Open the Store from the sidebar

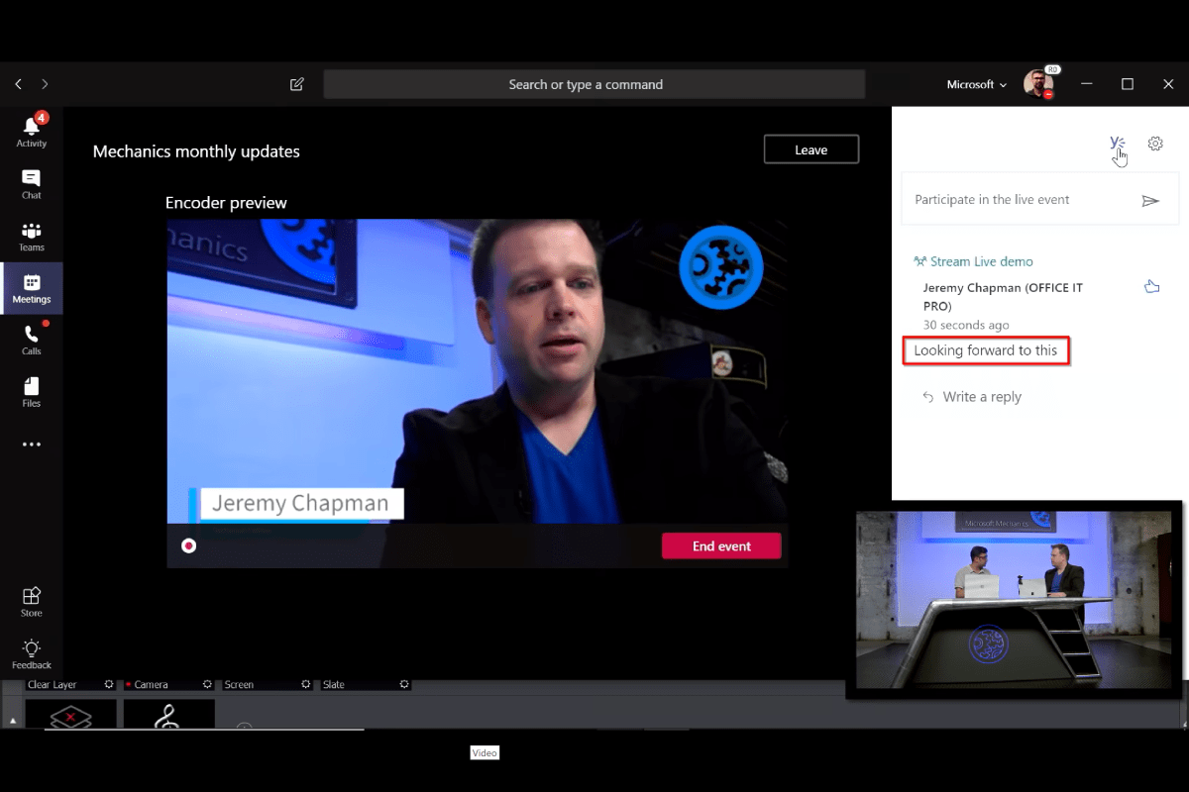tap(31, 600)
